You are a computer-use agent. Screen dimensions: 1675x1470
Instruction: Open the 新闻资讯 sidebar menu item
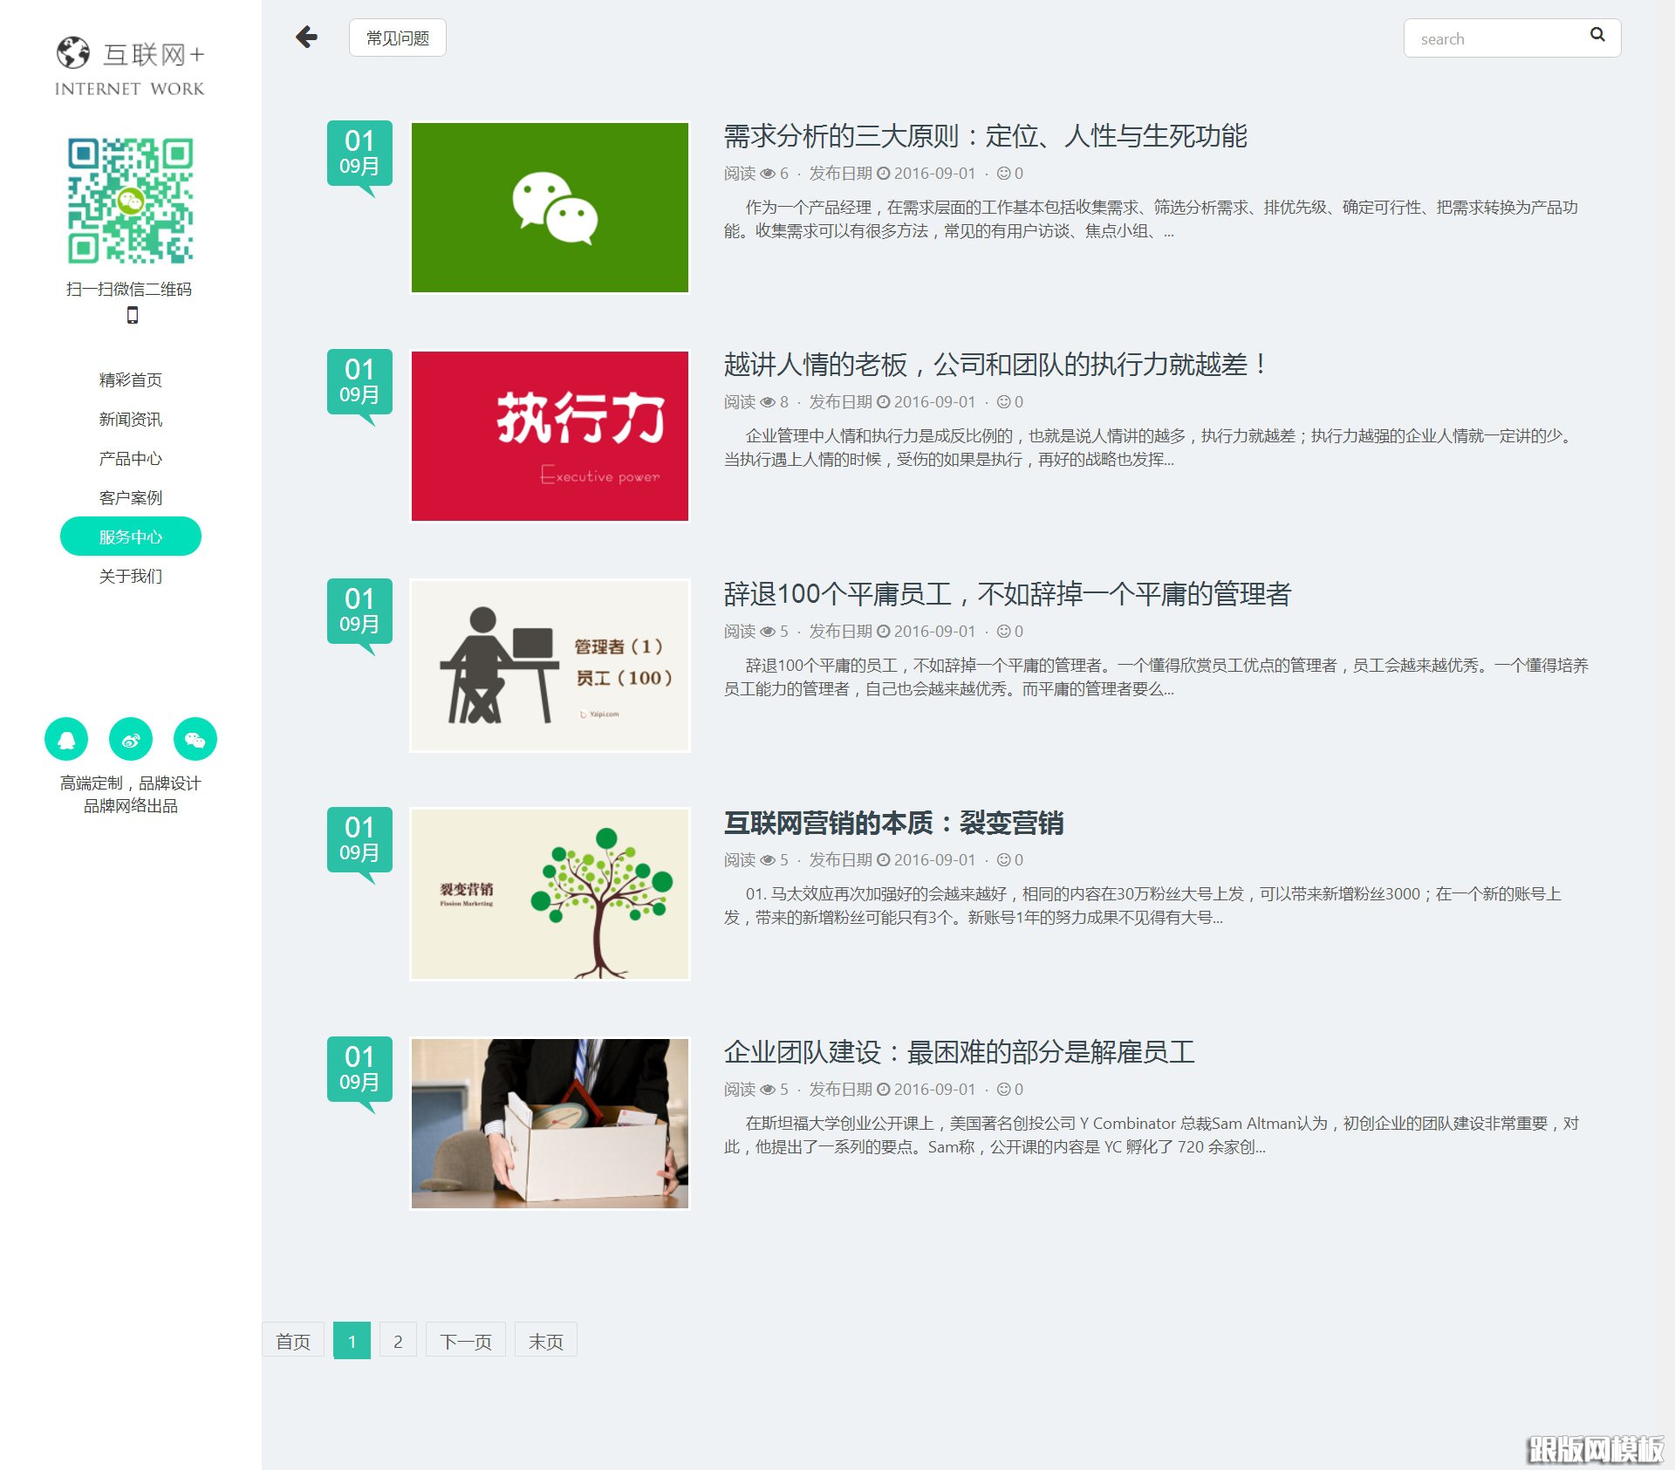[131, 419]
